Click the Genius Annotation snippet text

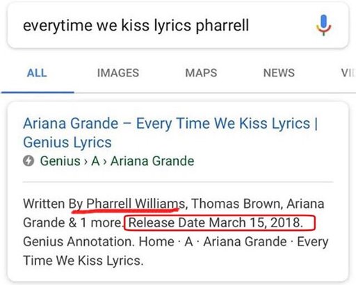[x=79, y=242]
